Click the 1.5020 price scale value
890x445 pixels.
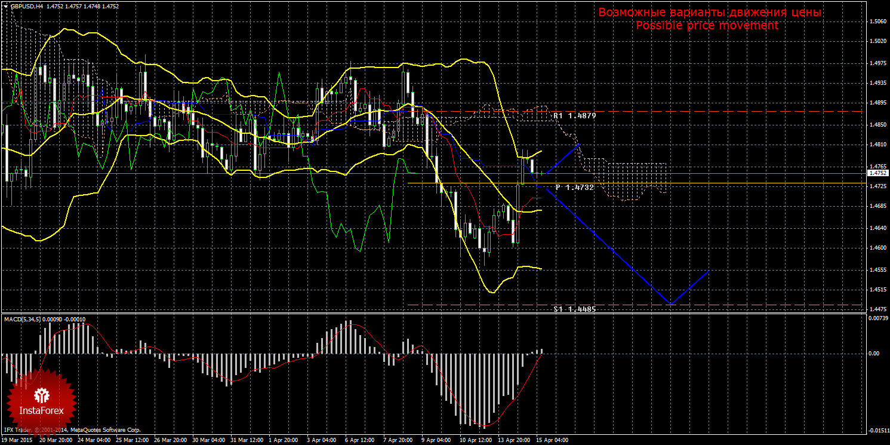(x=878, y=41)
